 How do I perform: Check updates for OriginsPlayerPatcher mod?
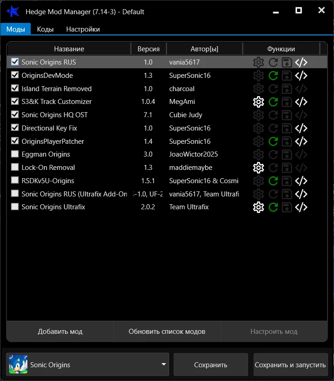[x=273, y=142]
